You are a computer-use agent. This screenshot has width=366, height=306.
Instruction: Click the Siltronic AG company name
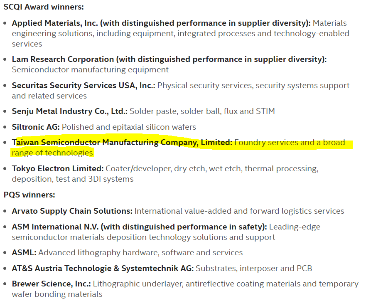(36, 127)
